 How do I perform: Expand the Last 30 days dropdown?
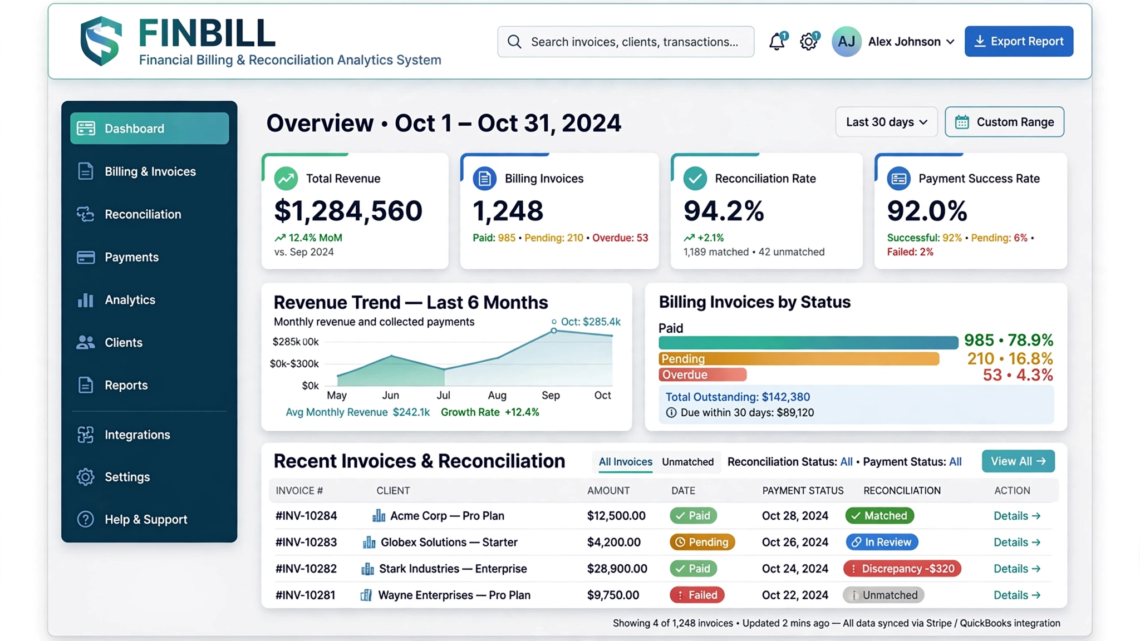pyautogui.click(x=886, y=122)
